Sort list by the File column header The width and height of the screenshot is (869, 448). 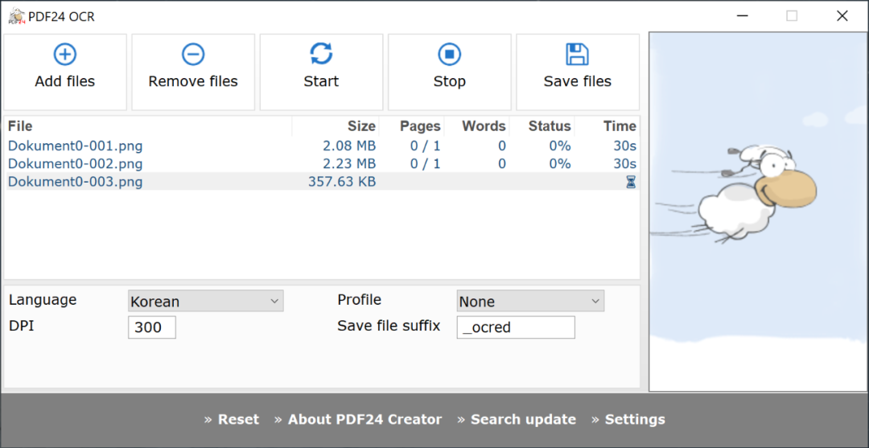[20, 126]
